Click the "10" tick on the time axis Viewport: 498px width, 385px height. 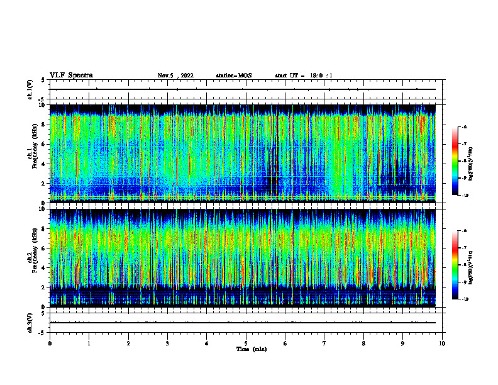[x=442, y=343]
